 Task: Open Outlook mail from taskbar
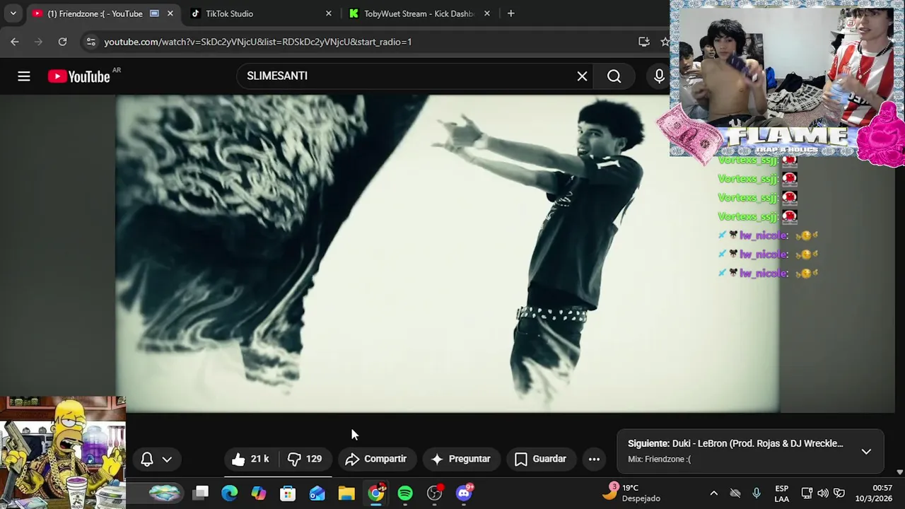pos(317,493)
